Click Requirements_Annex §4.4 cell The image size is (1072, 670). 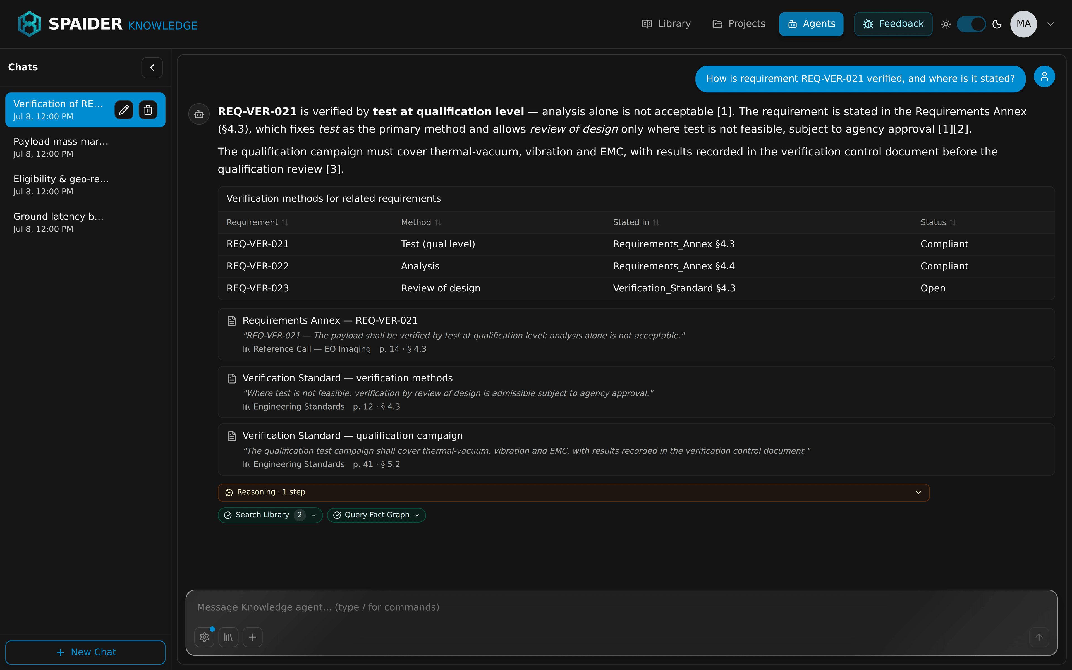pyautogui.click(x=674, y=266)
